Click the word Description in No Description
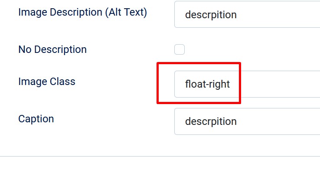This screenshot has width=320, height=170. 60,50
